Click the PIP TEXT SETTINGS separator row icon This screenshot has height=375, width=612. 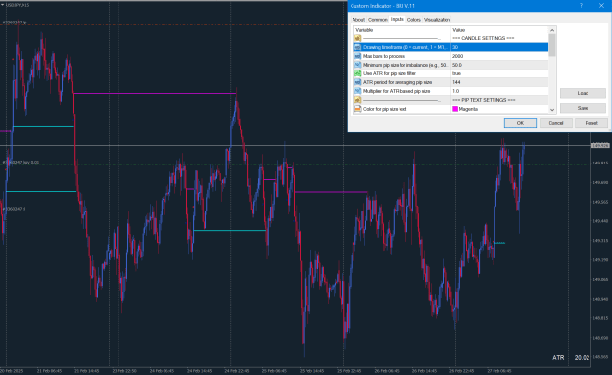pyautogui.click(x=358, y=100)
